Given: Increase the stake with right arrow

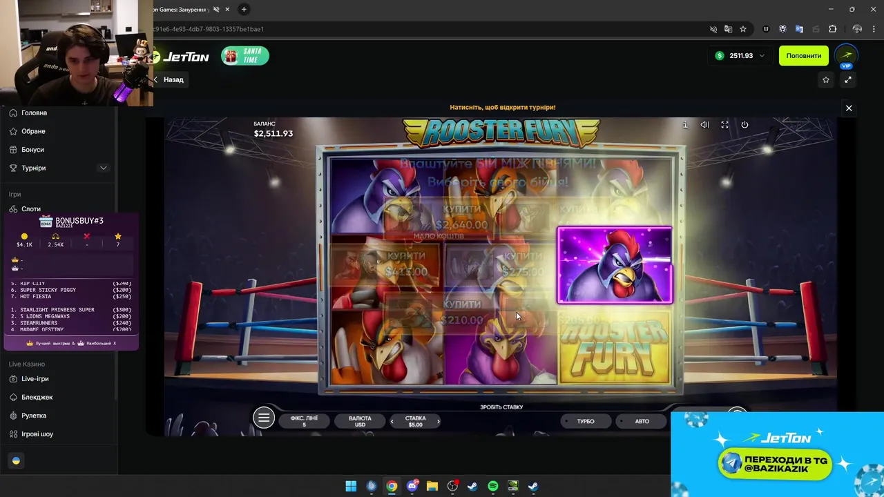Looking at the screenshot, I should (x=438, y=421).
